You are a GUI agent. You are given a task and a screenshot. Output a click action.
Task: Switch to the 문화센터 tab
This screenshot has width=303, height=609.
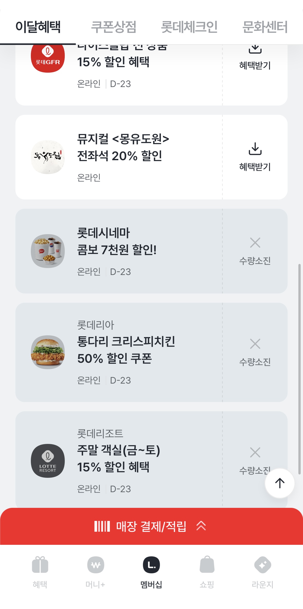click(x=265, y=27)
